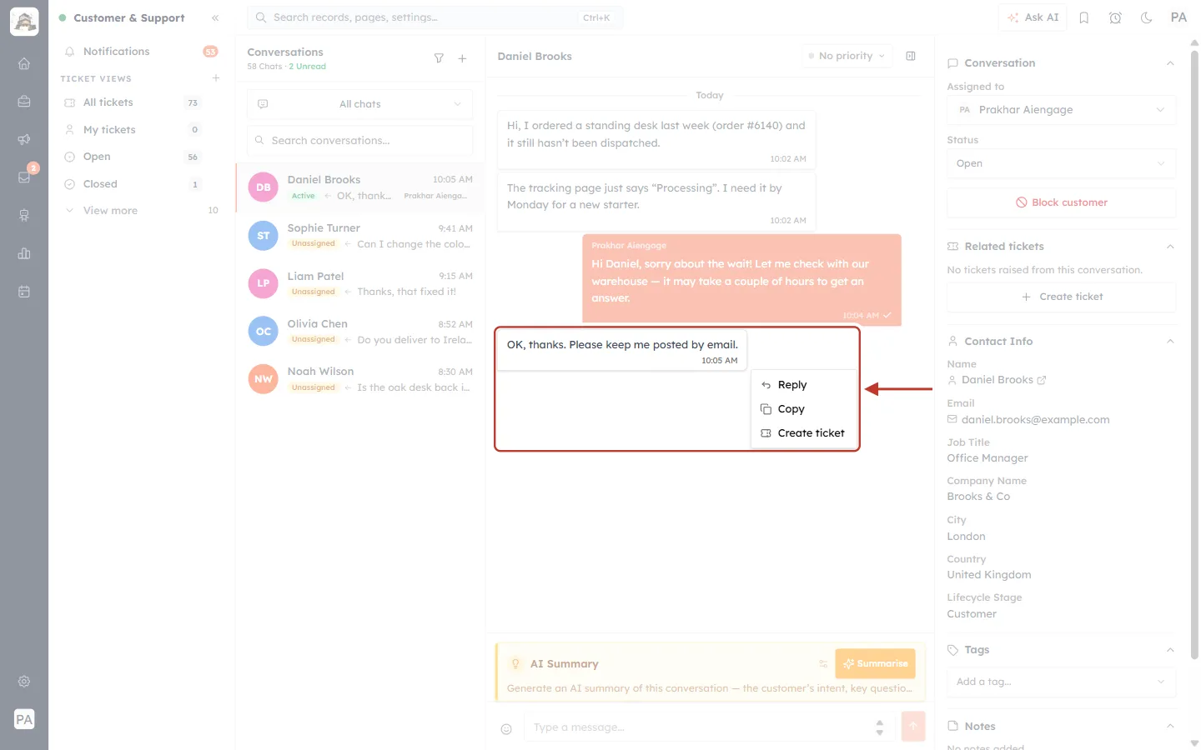1201x750 pixels.
Task: Filter conversations with the funnel icon
Action: [x=439, y=58]
